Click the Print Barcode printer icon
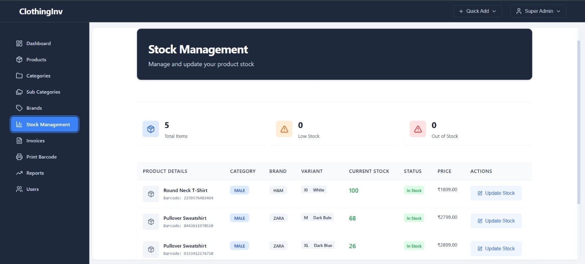Screen dimensions: 585x264 19,157
